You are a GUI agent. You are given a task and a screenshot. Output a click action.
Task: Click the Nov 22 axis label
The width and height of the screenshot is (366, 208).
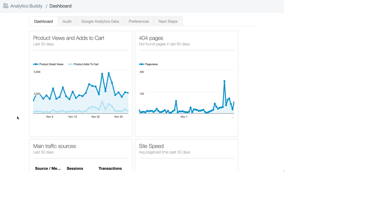pyautogui.click(x=96, y=117)
